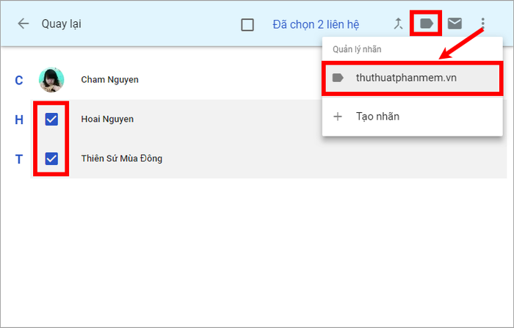The image size is (514, 328).
Task: Open the Thiên Sứ Mùa Đông contact
Action: pos(122,158)
